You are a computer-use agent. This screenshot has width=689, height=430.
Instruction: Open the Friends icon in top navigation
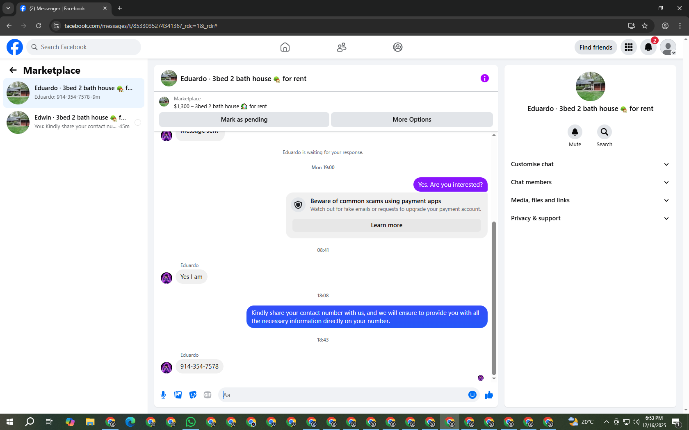tap(342, 47)
